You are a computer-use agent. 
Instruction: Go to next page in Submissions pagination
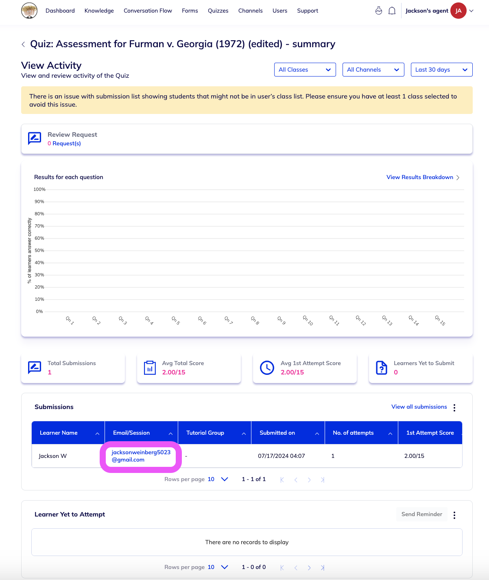[309, 480]
